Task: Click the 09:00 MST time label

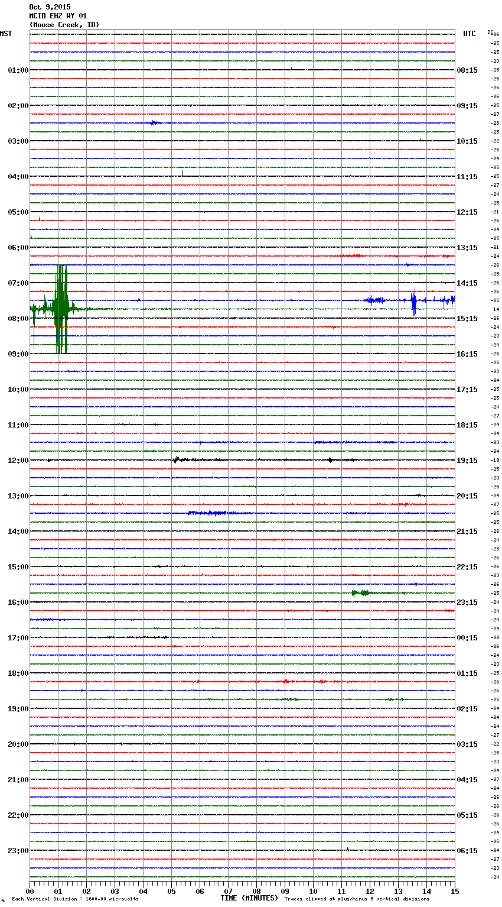Action: pos(18,354)
